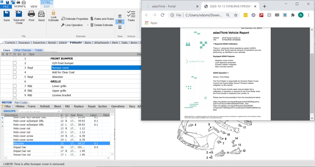Click quick-access small printer icon
The image size is (315, 167).
coord(18,3)
